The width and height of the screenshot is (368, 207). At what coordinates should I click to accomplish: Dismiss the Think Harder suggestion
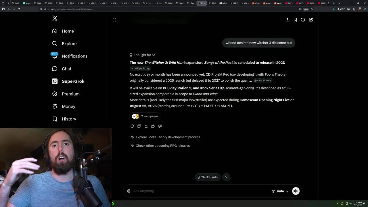pos(226,177)
